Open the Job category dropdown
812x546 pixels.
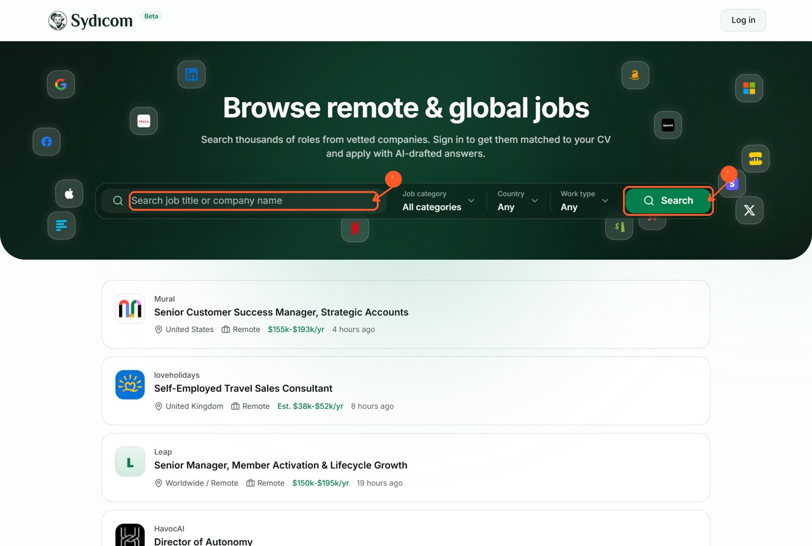[x=438, y=201]
